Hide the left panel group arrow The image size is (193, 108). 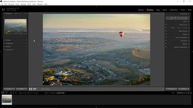point(1,52)
